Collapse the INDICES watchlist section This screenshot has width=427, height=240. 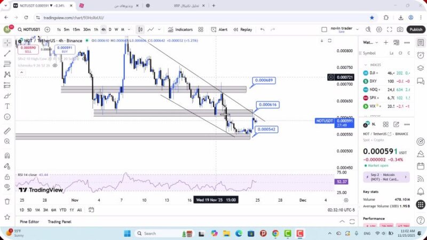click(x=365, y=65)
